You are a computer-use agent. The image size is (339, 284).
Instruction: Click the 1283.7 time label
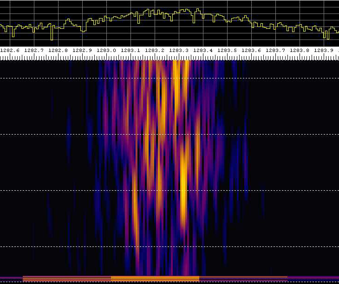click(x=275, y=51)
